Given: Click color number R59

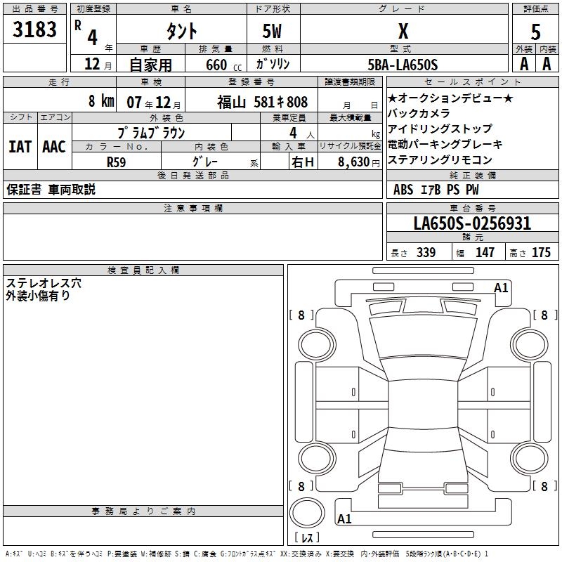Looking at the screenshot, I should click(117, 162).
